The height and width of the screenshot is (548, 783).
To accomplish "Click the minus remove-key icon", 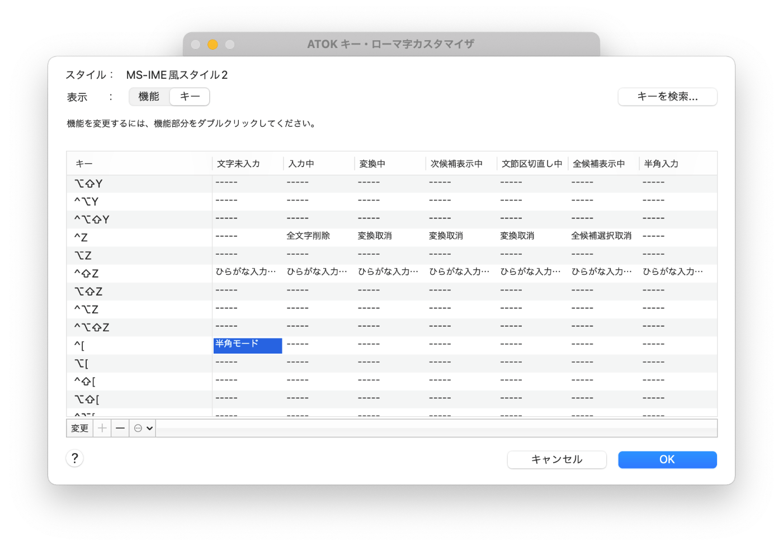I will pos(120,428).
